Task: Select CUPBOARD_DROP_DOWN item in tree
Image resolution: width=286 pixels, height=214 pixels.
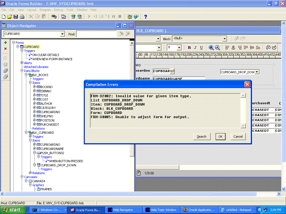Action: click(x=58, y=165)
